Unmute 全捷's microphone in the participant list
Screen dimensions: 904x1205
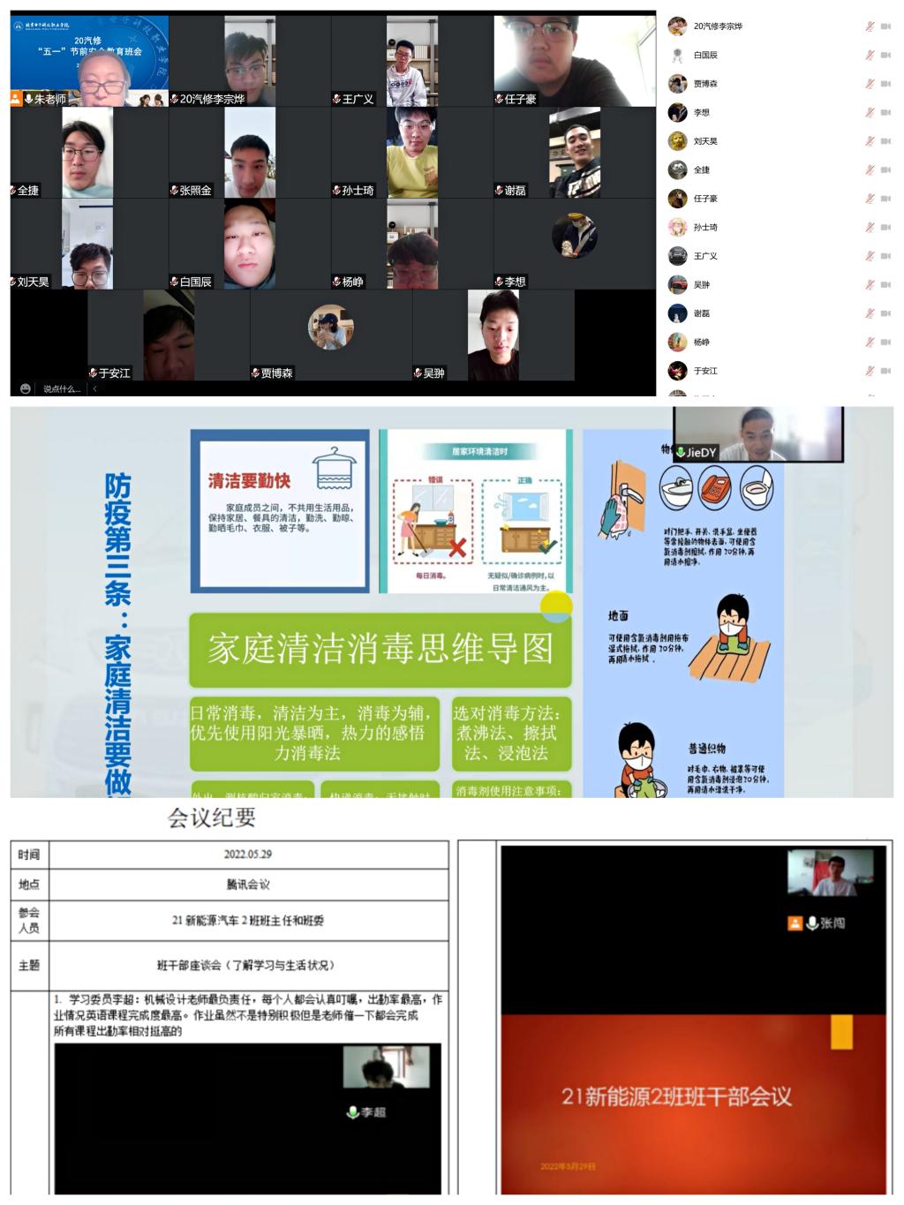(x=869, y=170)
